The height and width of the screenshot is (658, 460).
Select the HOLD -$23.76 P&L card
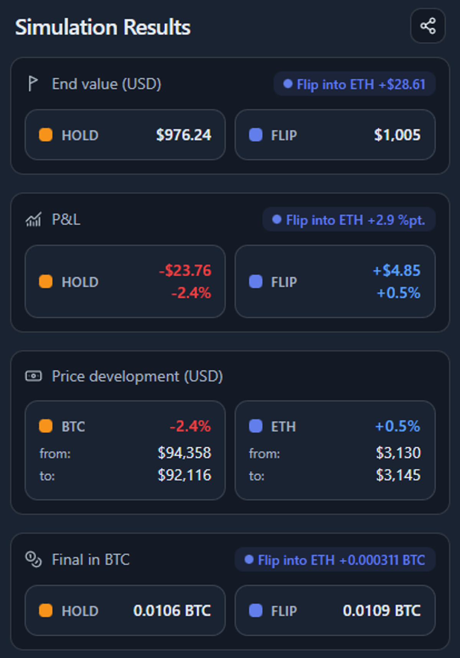pos(125,281)
